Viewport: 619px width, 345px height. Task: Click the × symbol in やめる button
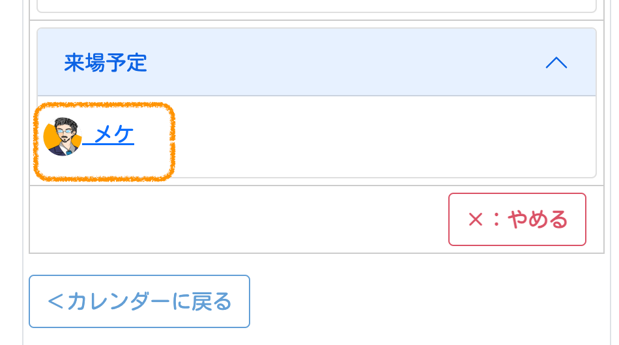click(x=476, y=220)
